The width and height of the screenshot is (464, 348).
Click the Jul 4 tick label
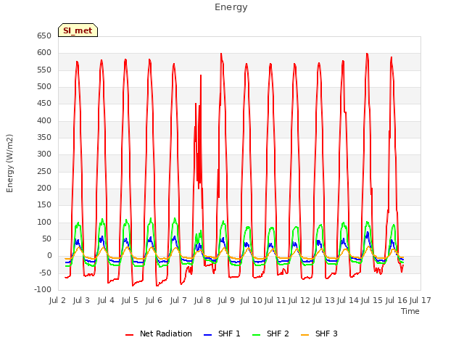tap(106, 300)
